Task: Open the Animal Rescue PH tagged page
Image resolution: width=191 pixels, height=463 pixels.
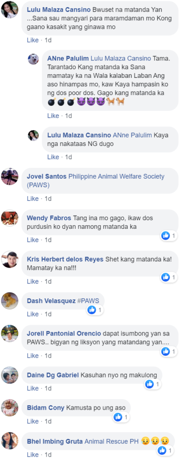Action: point(112,441)
